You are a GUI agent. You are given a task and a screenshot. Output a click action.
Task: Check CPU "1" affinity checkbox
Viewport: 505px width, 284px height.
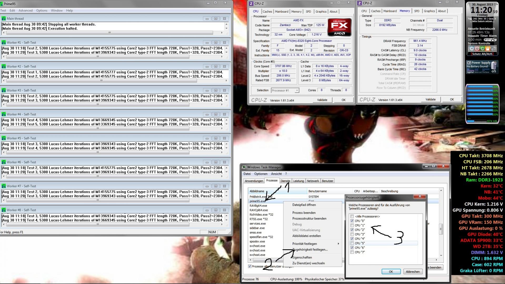point(352,225)
